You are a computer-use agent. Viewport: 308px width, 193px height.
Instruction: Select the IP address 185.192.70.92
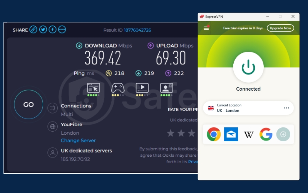click(75, 159)
